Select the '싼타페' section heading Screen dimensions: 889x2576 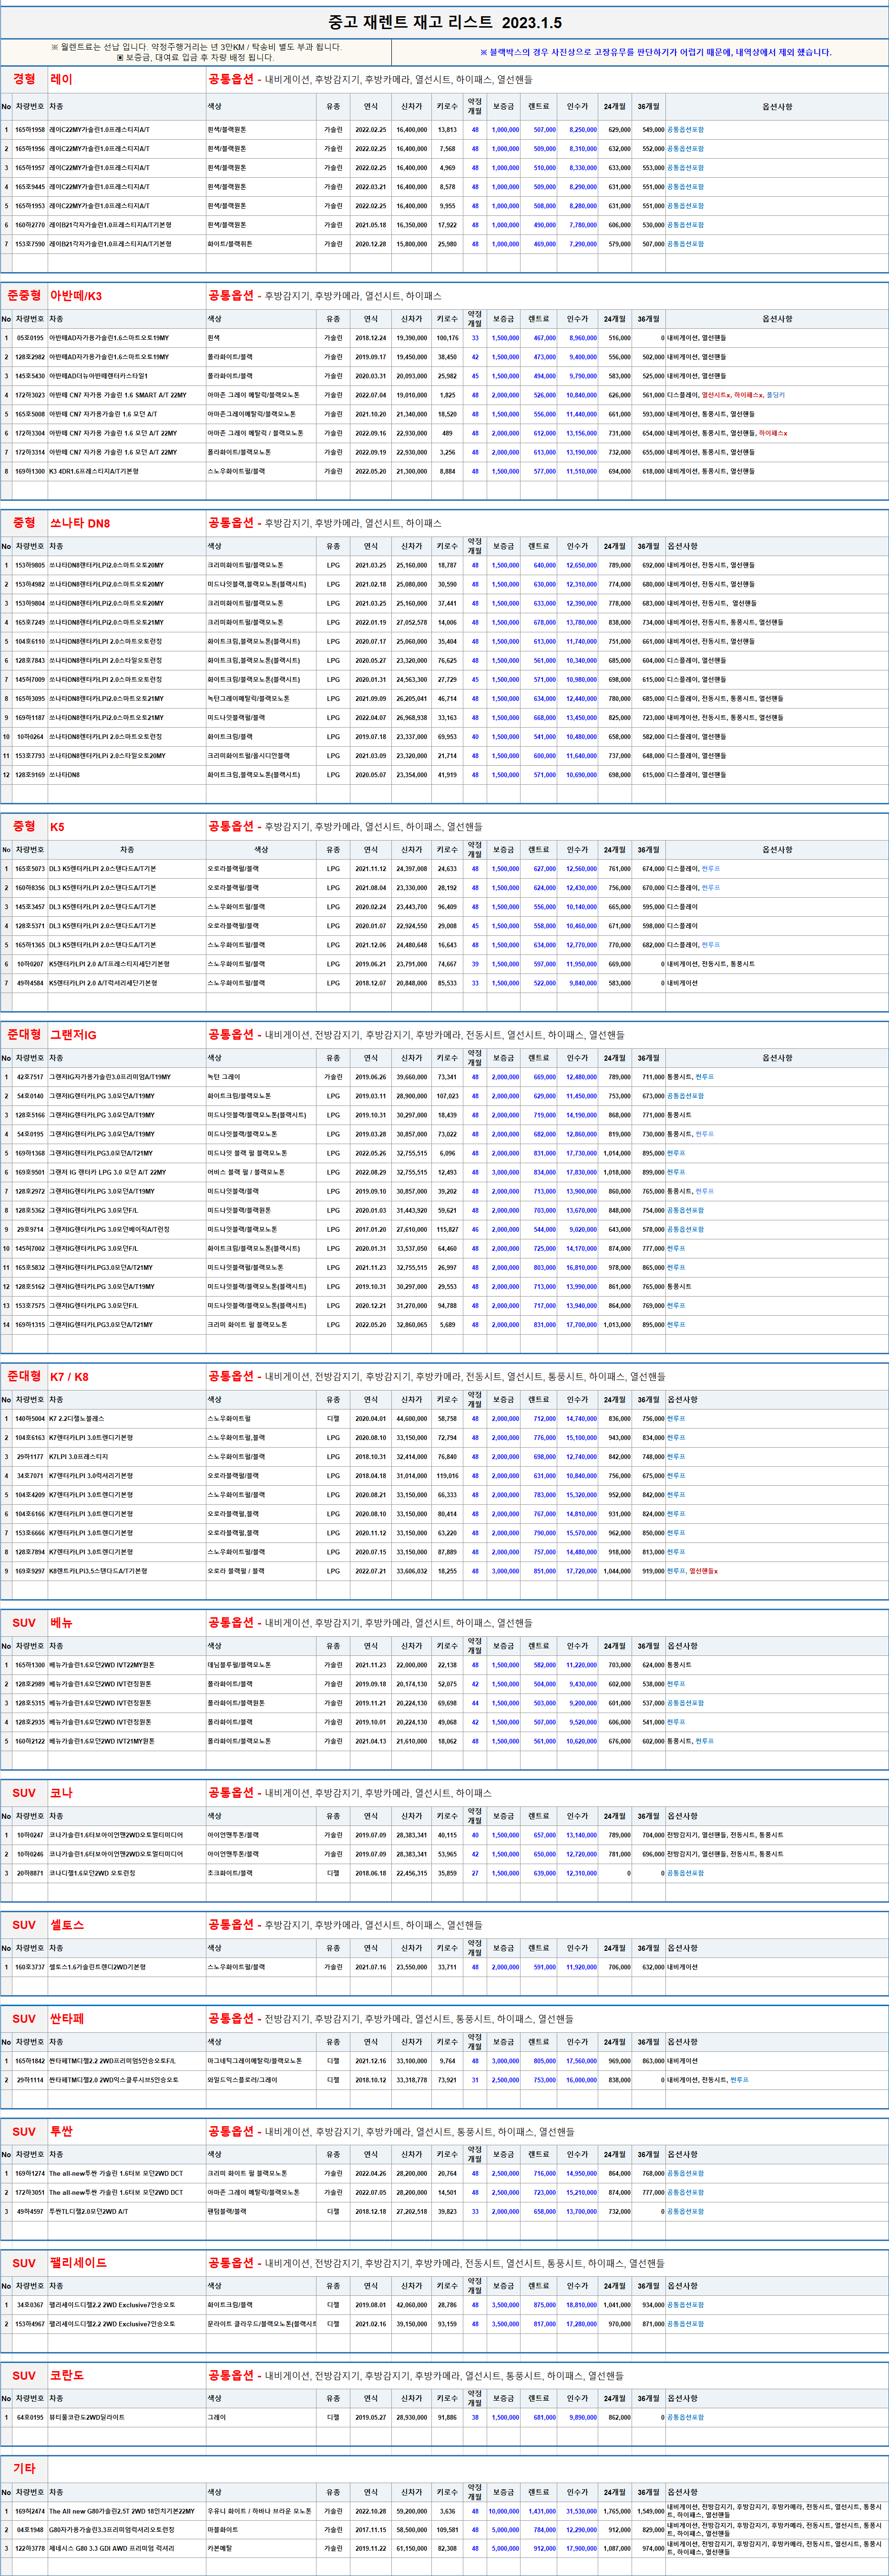pos(67,2019)
